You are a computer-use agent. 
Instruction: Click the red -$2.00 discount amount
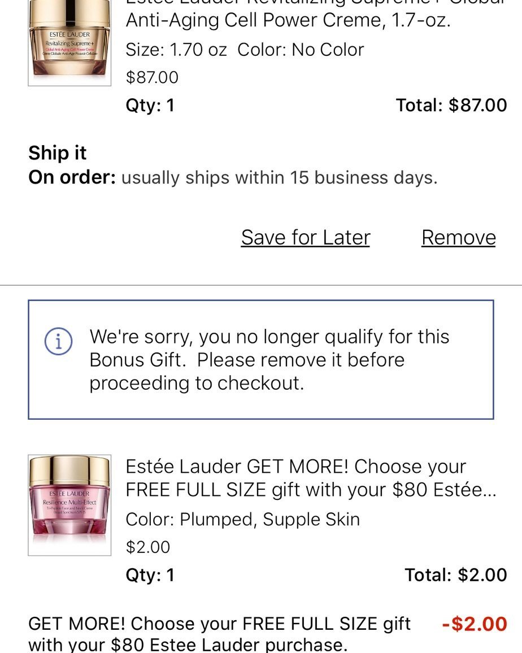point(475,624)
